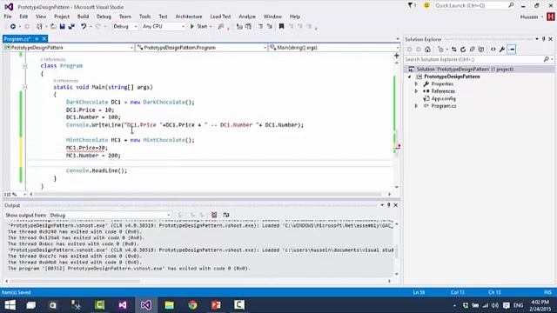Click the Open File folder icon
Viewport: 557px width, 313px height.
point(53,26)
